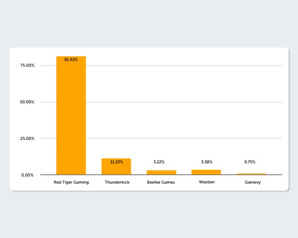Select the 81.42% value label

(x=71, y=59)
